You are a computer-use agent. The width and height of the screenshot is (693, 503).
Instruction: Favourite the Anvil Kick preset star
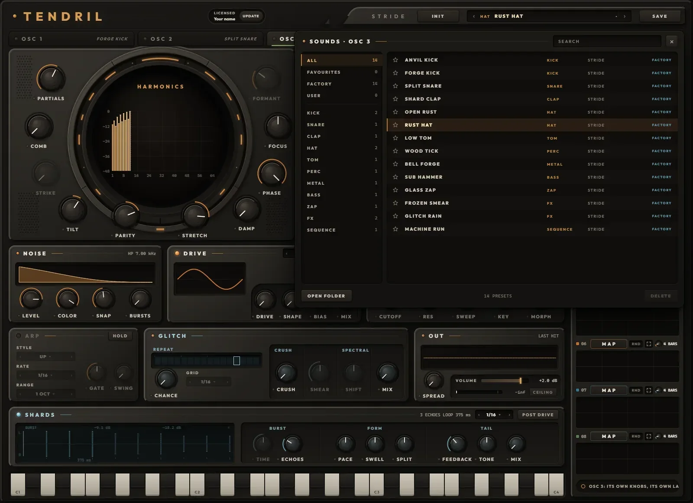pyautogui.click(x=395, y=60)
